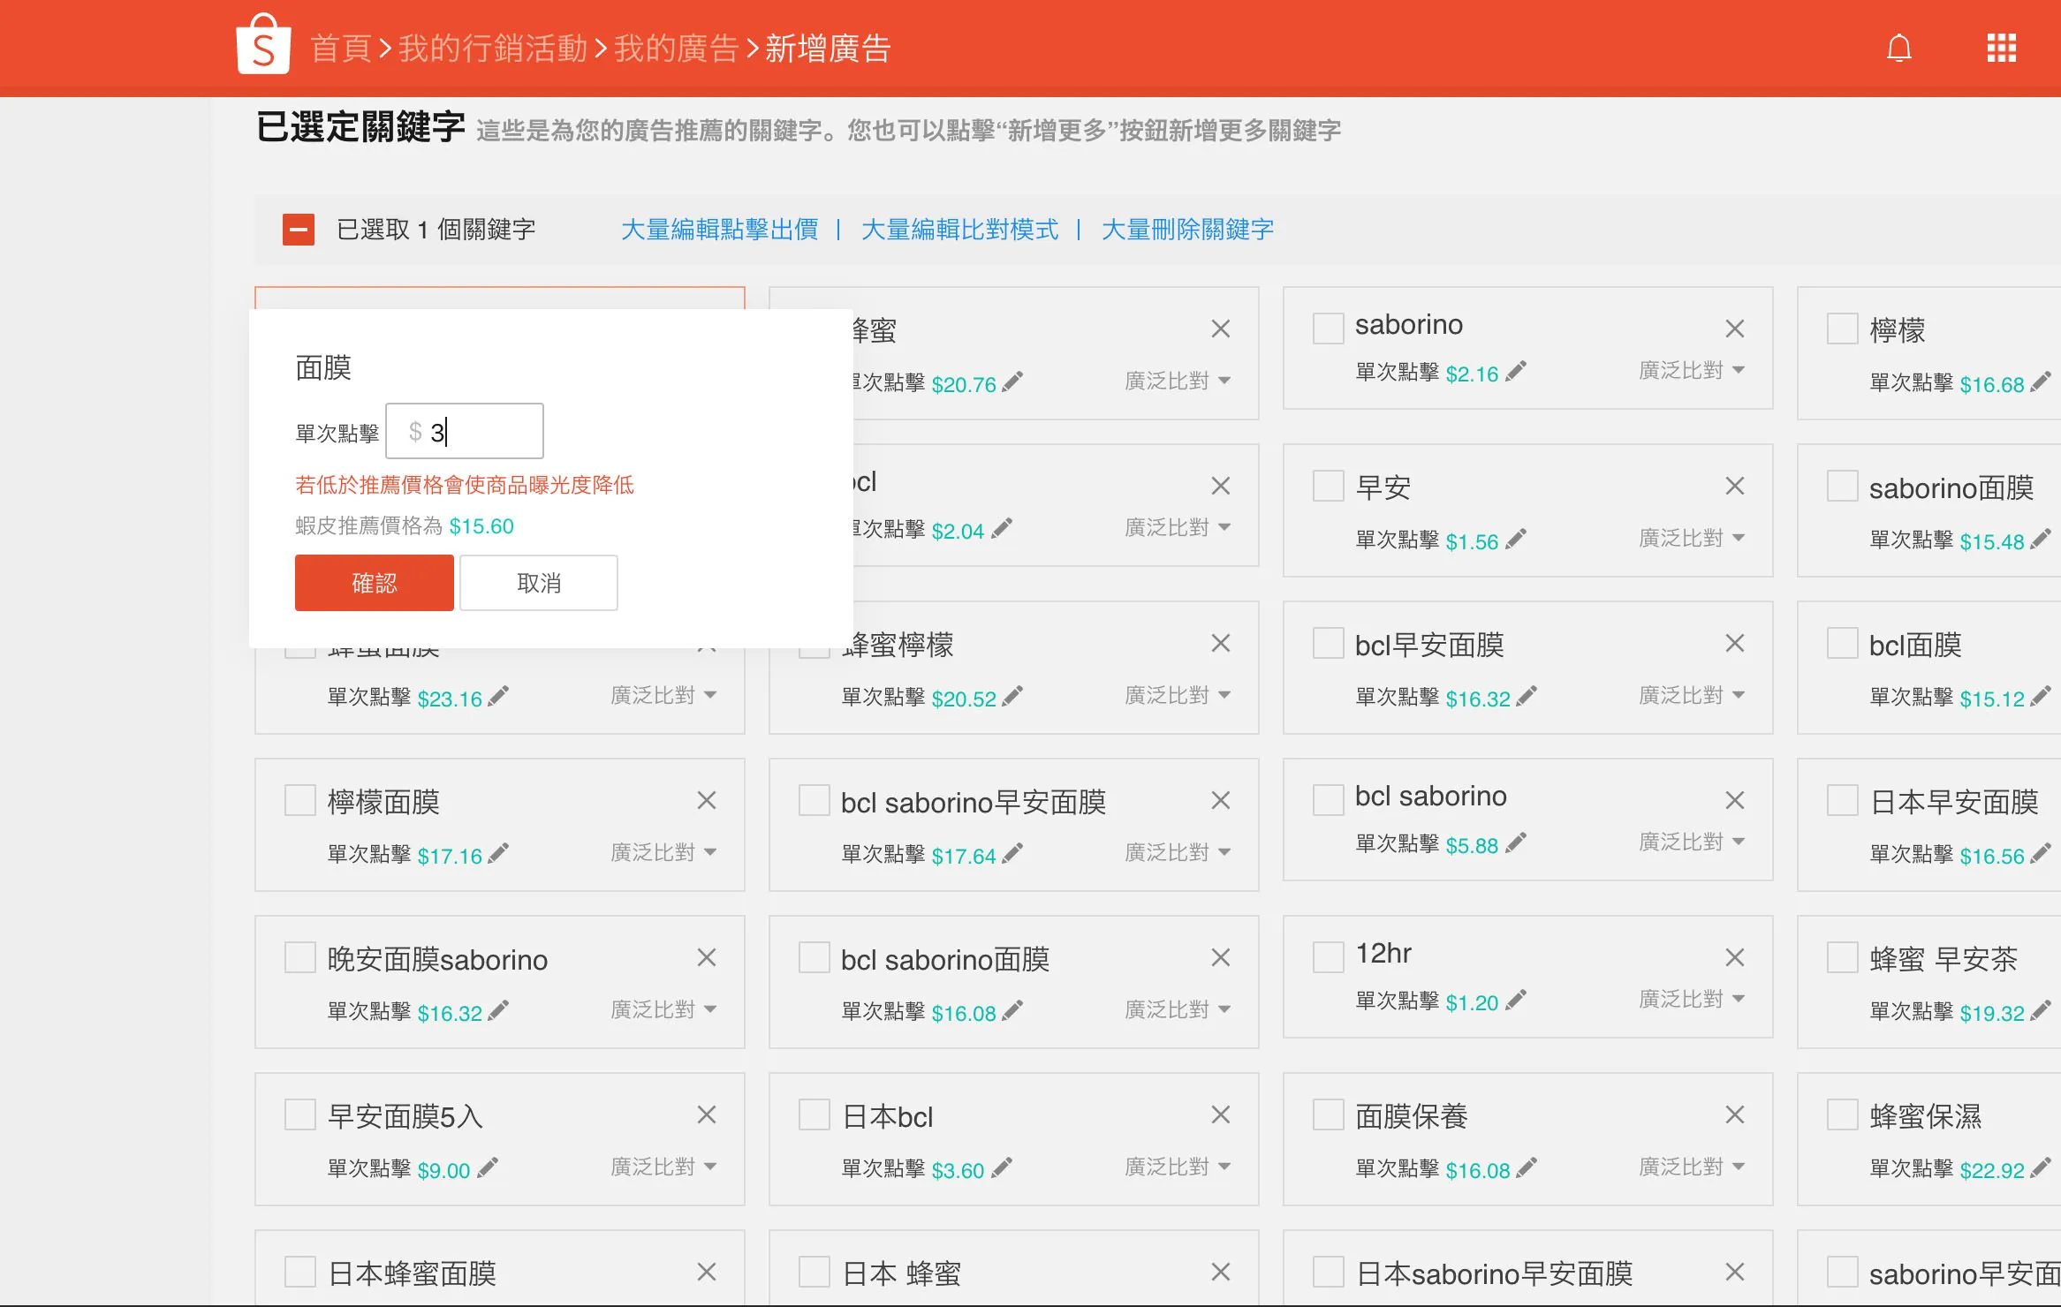Open 大量編輯點擊出價
Image resolution: width=2061 pixels, height=1307 pixels.
tap(719, 230)
